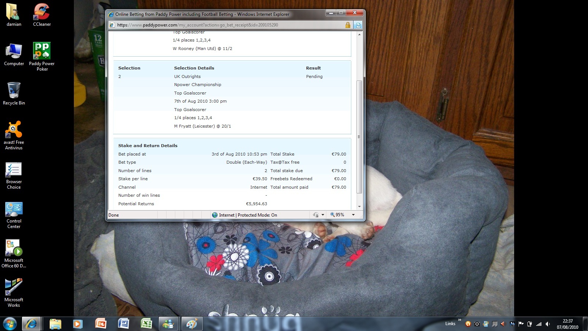Click the 'W Rooney (Man Utd) @ 11/2' text

point(202,49)
